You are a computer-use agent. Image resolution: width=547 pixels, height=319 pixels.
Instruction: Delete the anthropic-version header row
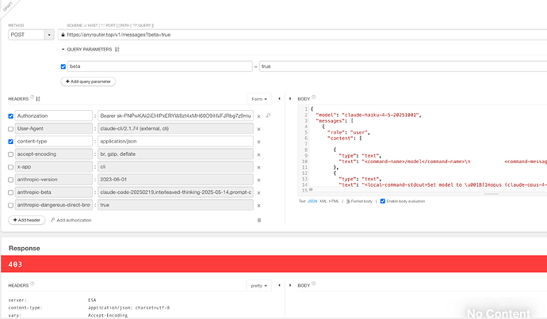pyautogui.click(x=259, y=180)
